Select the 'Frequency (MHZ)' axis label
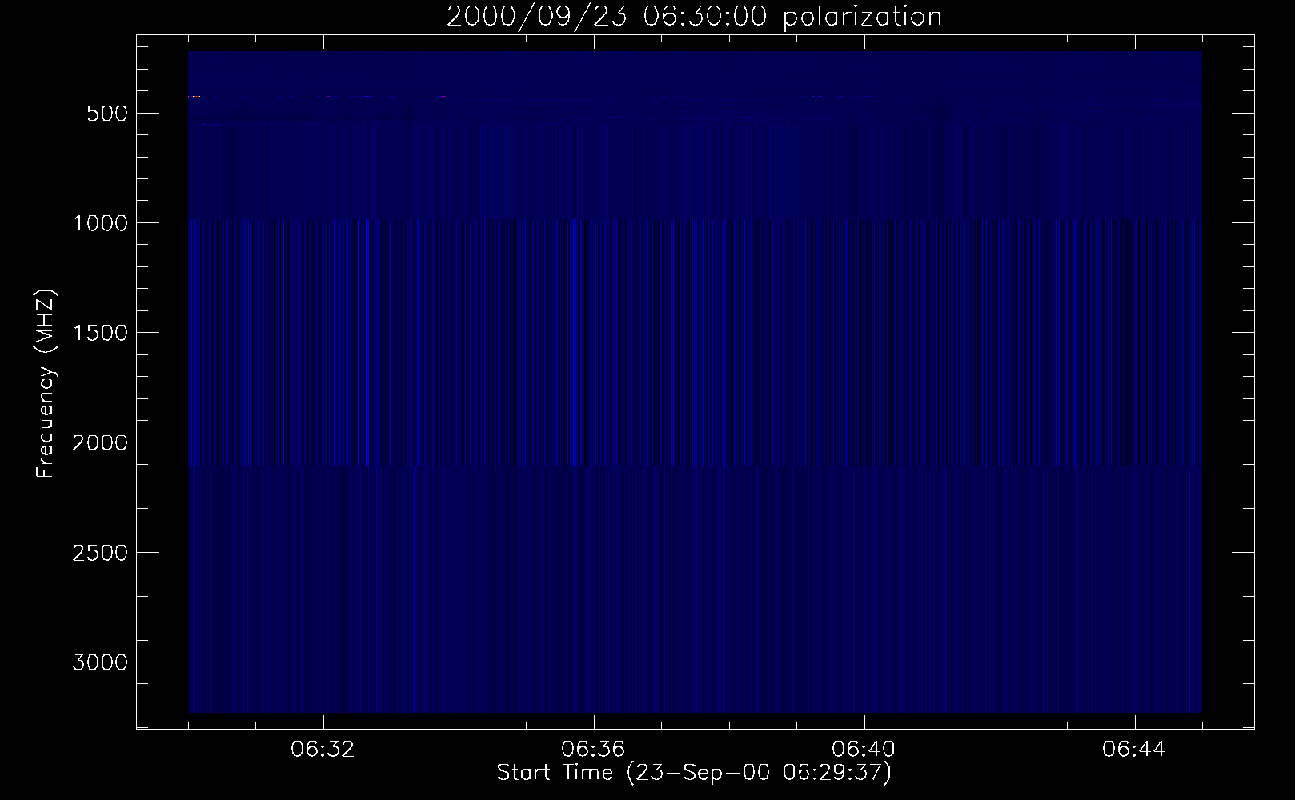1295x800 pixels. point(46,383)
